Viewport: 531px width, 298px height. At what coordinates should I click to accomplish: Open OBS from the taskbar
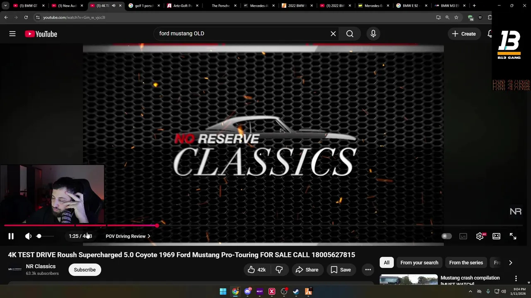pyautogui.click(x=284, y=291)
